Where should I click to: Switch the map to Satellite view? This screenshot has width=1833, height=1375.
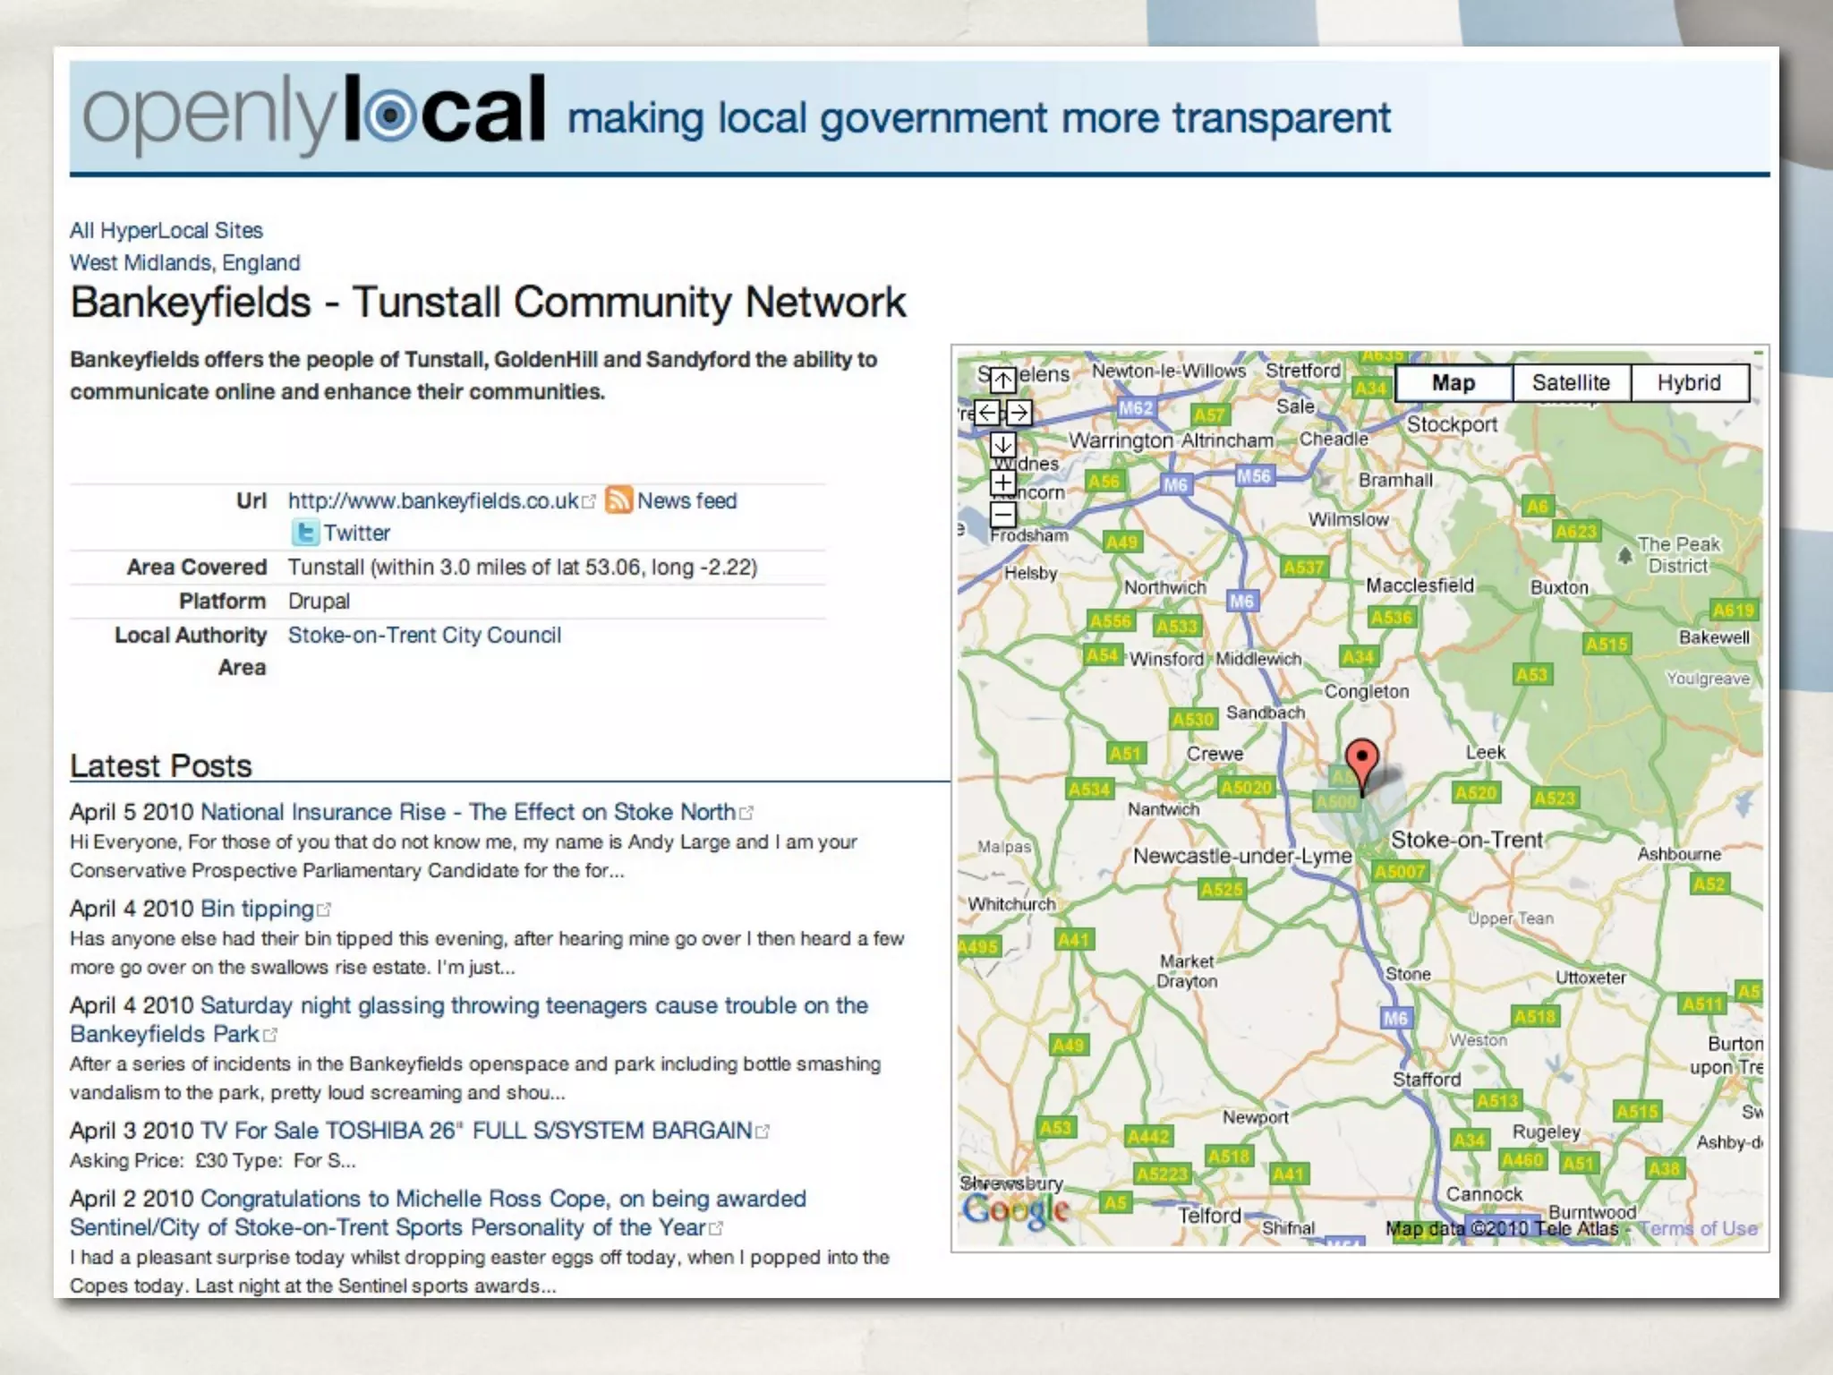[1571, 383]
